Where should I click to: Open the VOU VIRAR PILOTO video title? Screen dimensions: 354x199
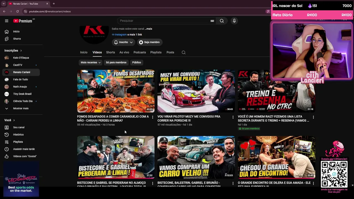pyautogui.click(x=189, y=119)
